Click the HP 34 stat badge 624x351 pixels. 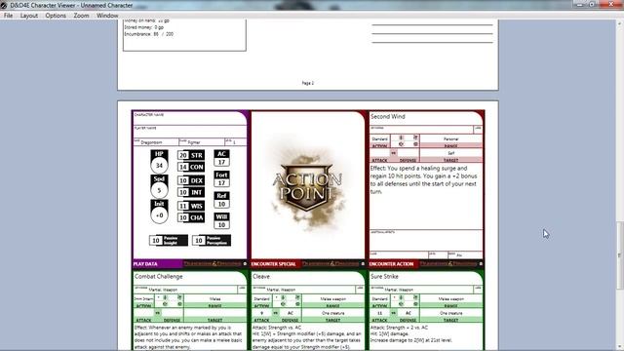pyautogui.click(x=159, y=161)
